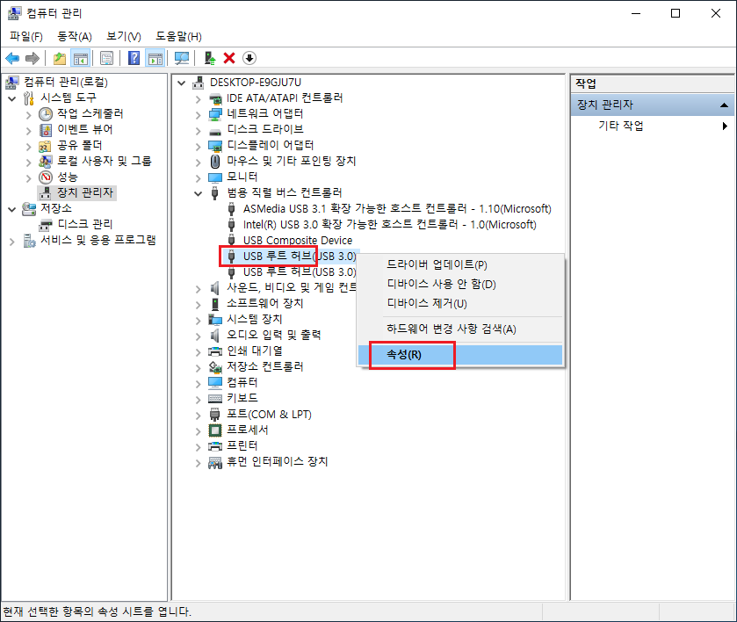737x622 pixels.
Task: Expand the 포트(COM & LPT) node
Action: tap(199, 416)
